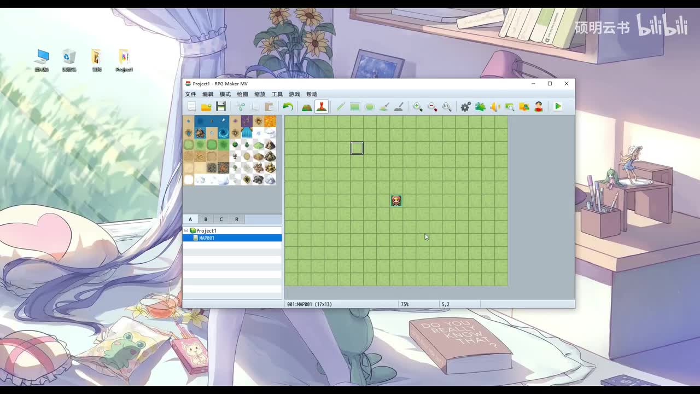Image resolution: width=700 pixels, height=394 pixels.
Task: Collapse the Project1 tree node
Action: point(186,230)
